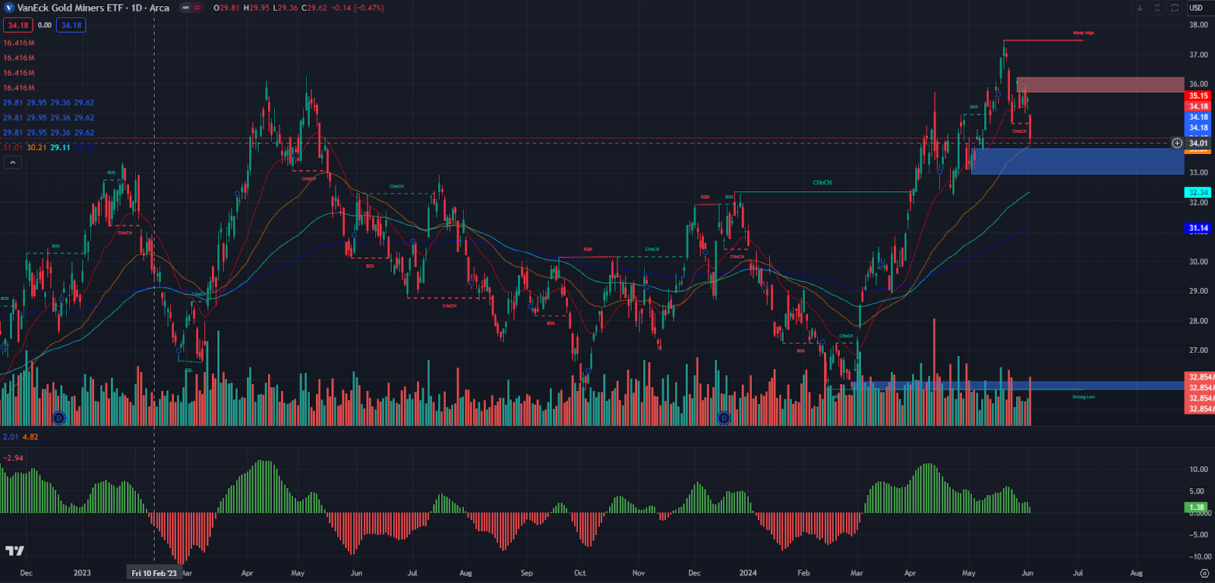Click the TradingView logo
Image resolution: width=1215 pixels, height=583 pixels.
tap(14, 551)
